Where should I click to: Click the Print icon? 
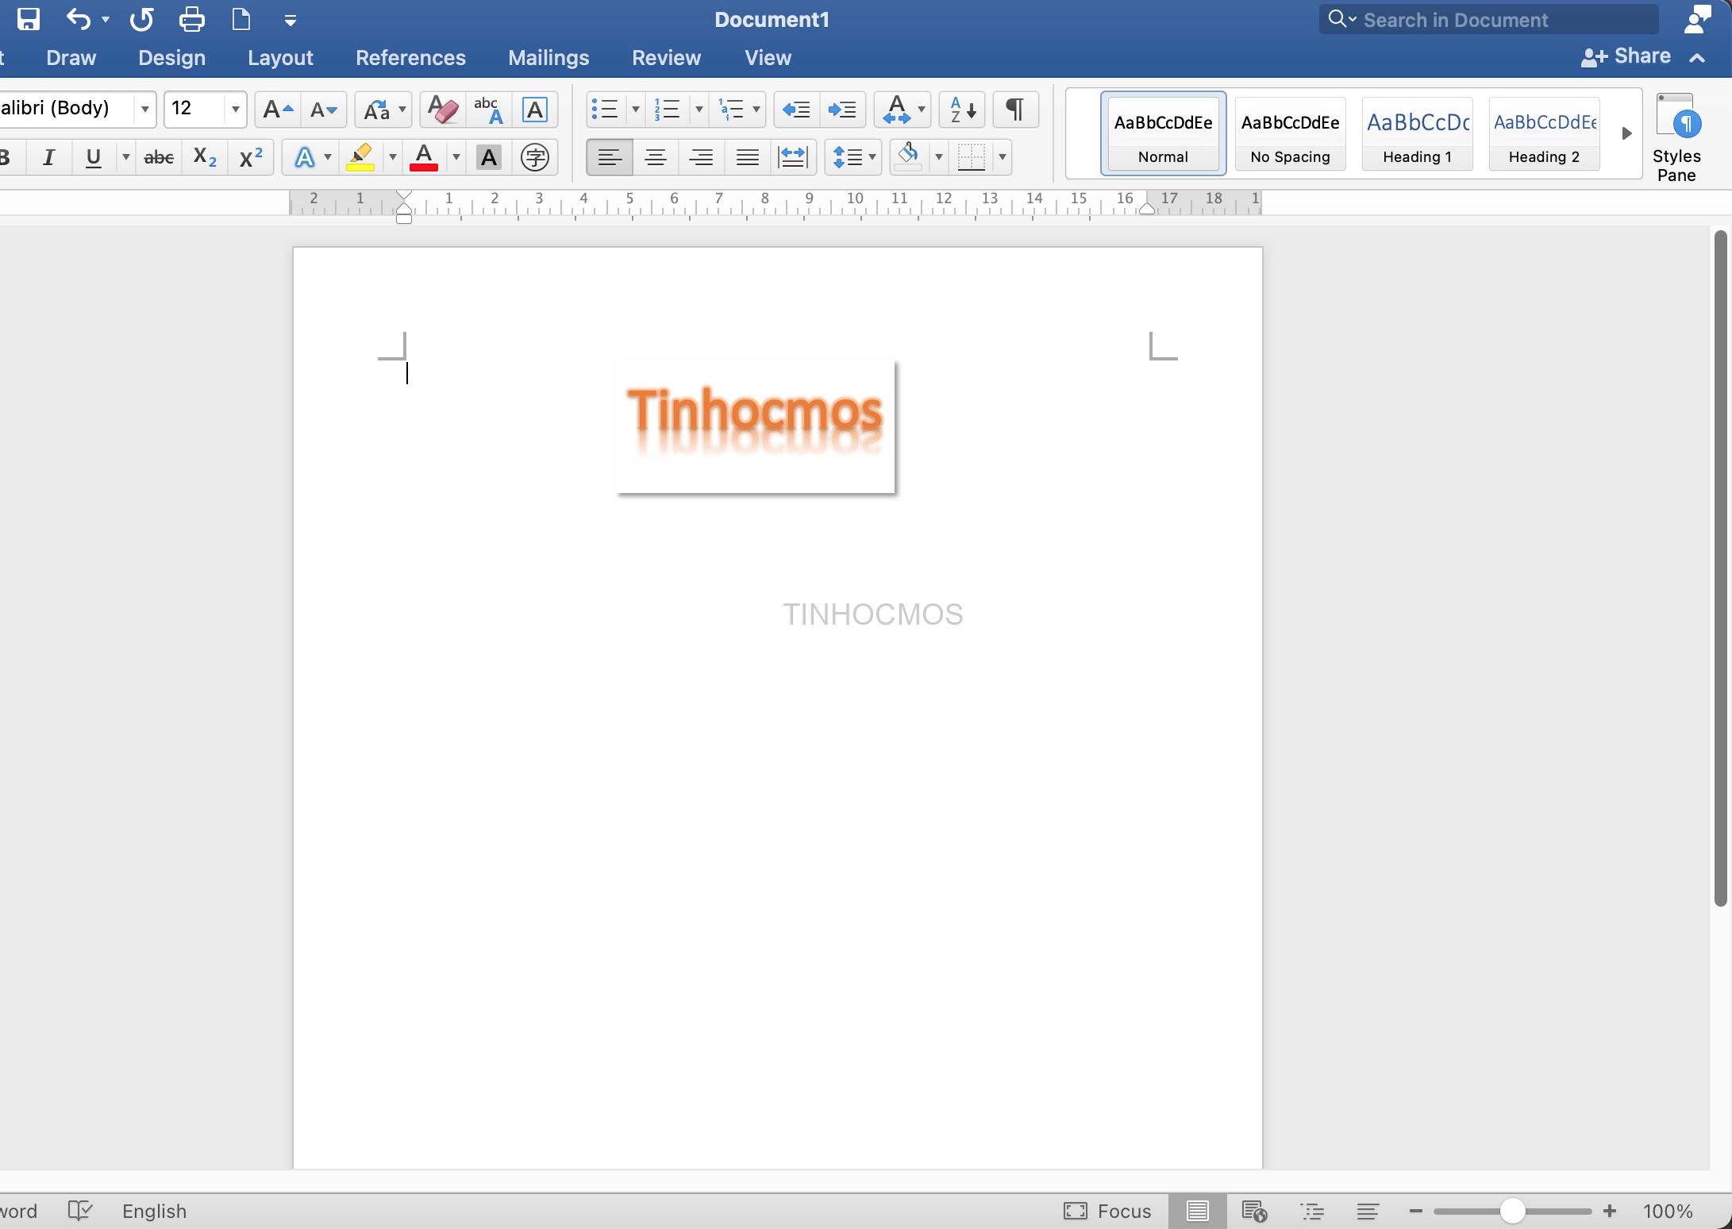[x=191, y=19]
